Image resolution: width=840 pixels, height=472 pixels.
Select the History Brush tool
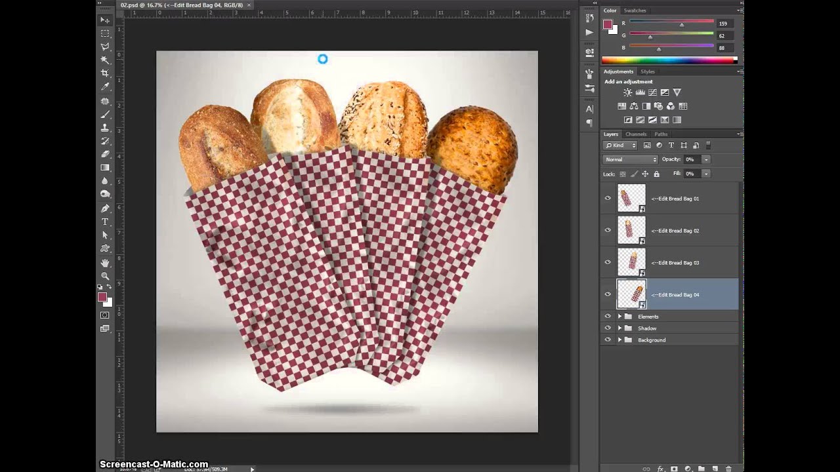(105, 141)
